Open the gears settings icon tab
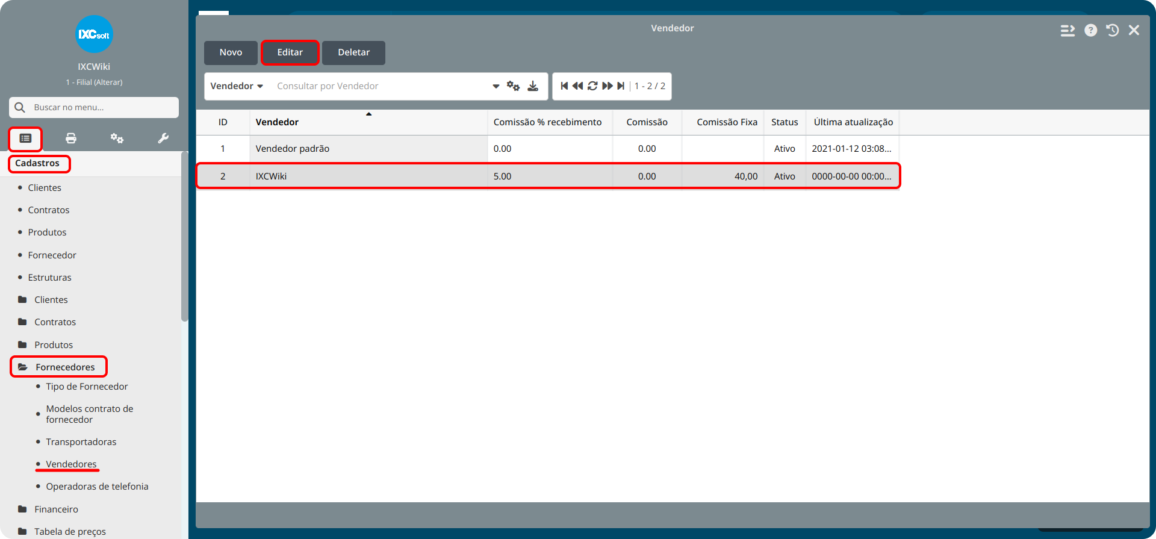 click(117, 139)
